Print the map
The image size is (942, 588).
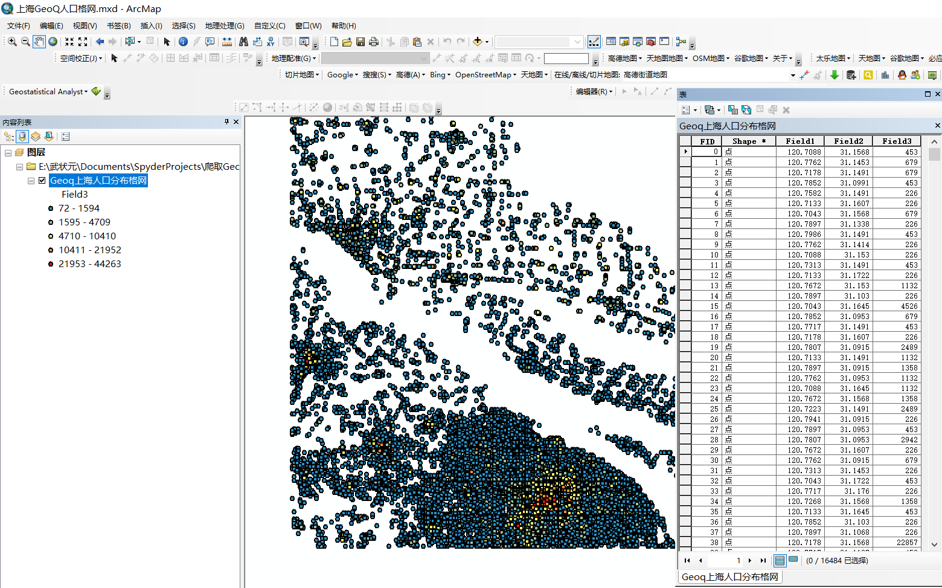[374, 42]
